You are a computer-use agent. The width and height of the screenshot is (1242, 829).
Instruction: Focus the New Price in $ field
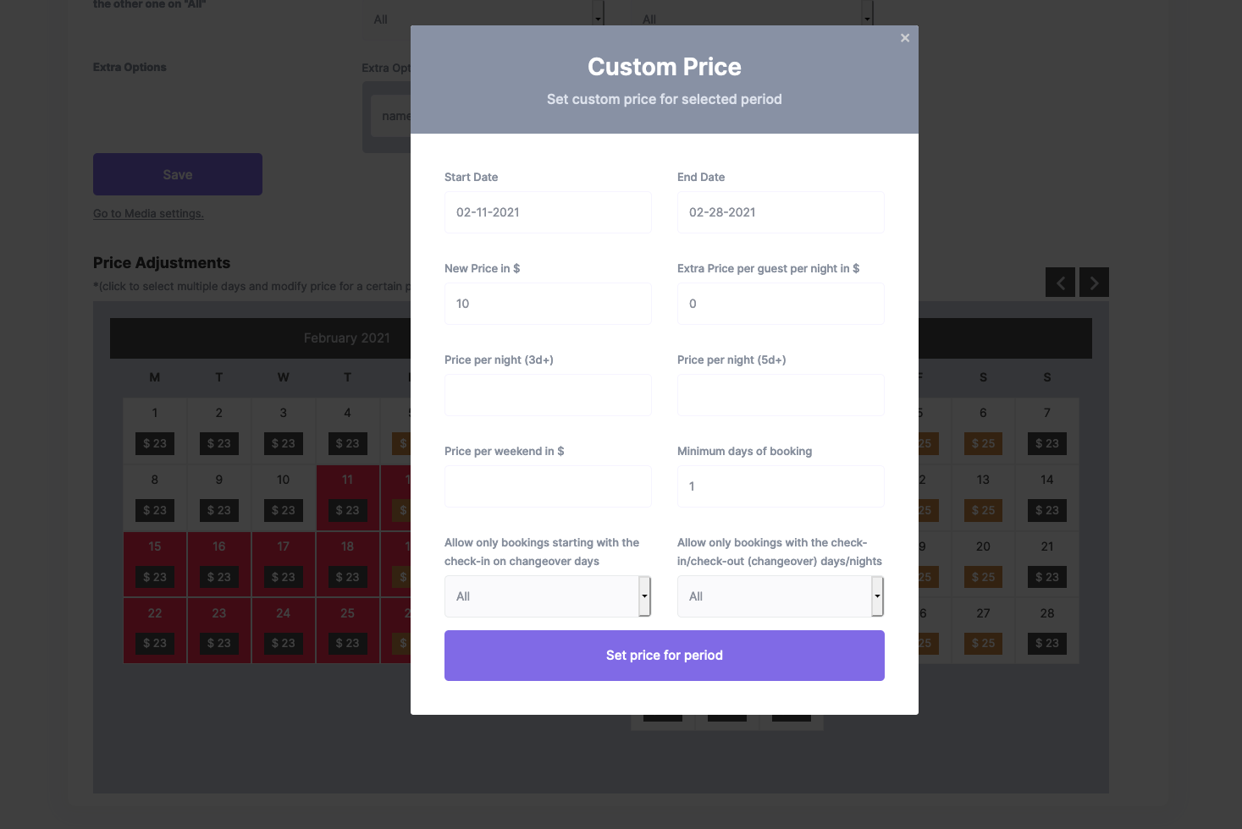pos(548,304)
